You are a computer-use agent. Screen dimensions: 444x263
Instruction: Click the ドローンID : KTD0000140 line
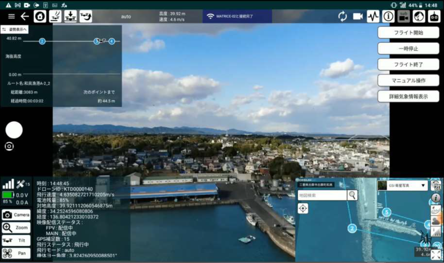pos(65,189)
